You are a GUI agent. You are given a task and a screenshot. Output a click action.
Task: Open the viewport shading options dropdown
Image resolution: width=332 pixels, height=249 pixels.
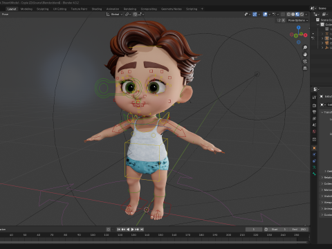(x=306, y=15)
